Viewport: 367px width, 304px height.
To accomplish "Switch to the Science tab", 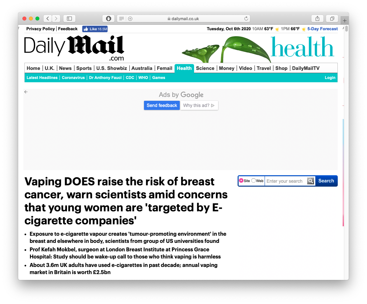I will pyautogui.click(x=205, y=68).
